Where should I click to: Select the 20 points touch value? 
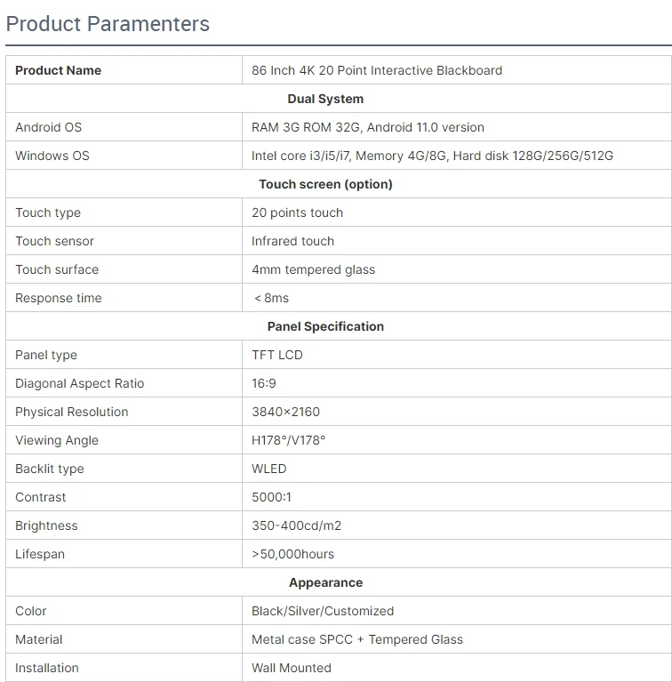(x=297, y=213)
